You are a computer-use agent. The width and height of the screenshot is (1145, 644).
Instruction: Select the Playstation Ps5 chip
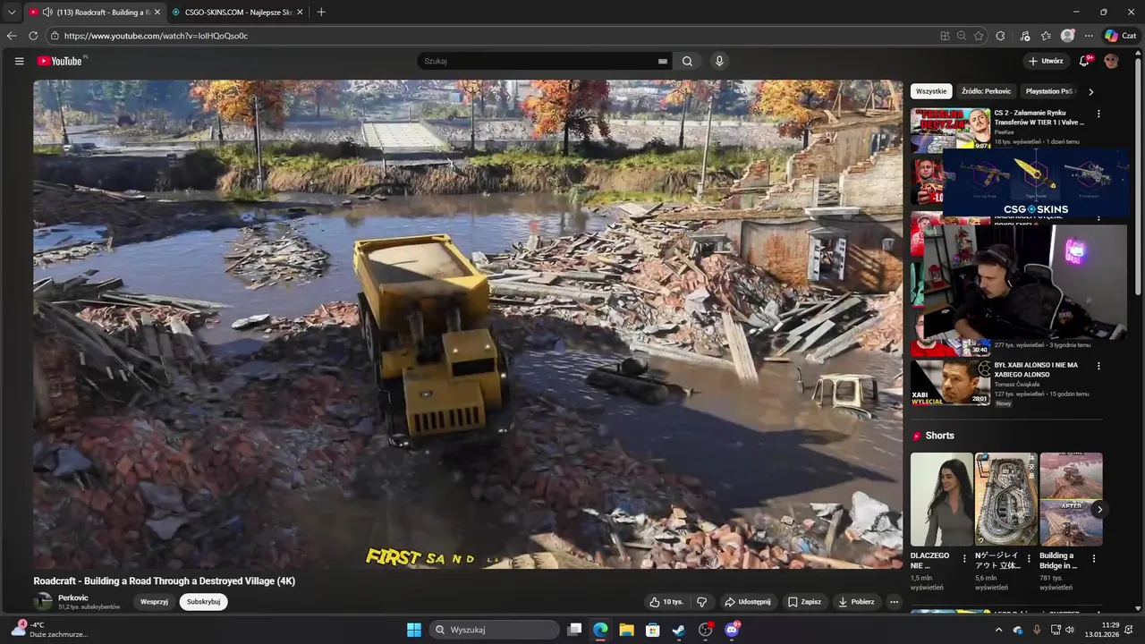(x=1049, y=91)
